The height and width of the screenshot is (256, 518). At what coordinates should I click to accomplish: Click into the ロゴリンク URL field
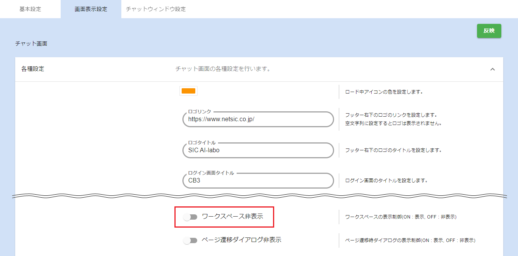tap(258, 119)
